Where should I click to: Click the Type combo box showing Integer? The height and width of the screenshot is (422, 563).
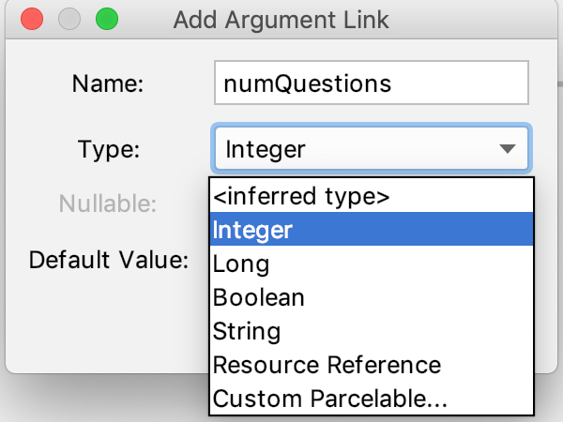(x=357, y=149)
